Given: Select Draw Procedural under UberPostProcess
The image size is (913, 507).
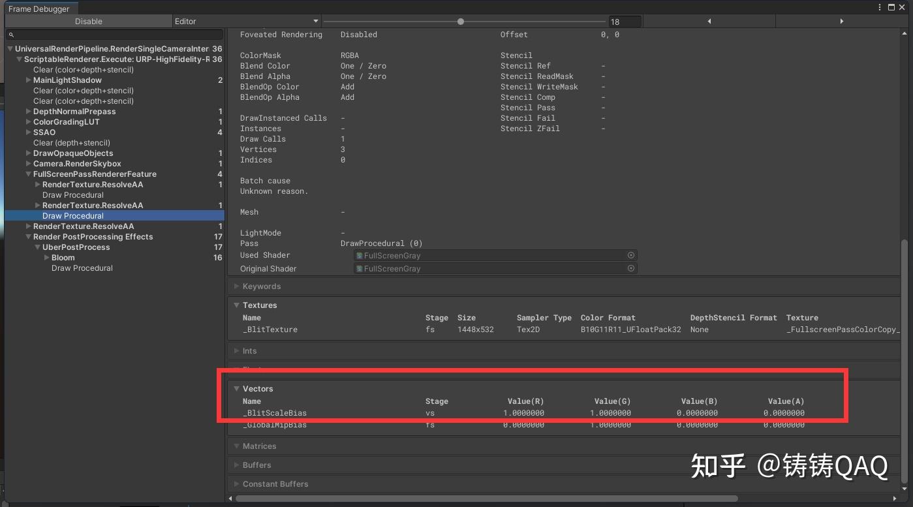Looking at the screenshot, I should [x=82, y=268].
